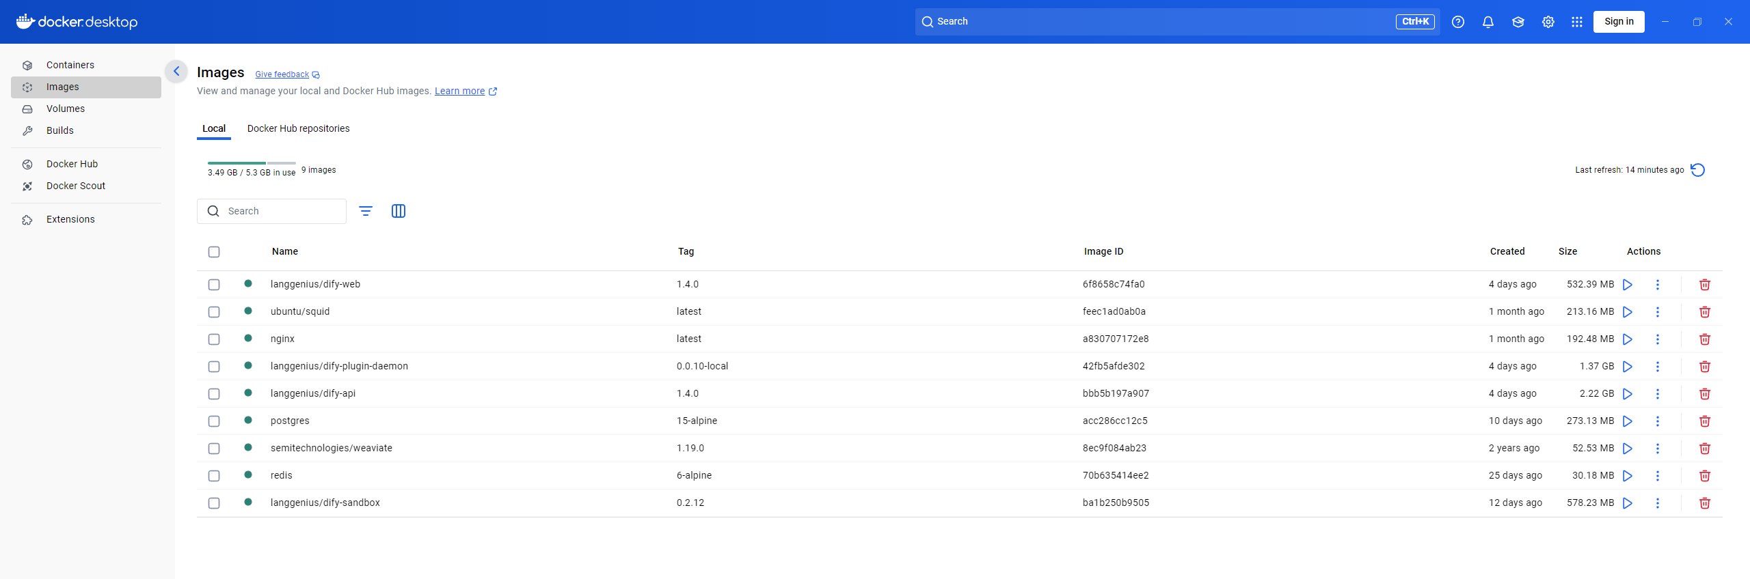Focus the global Search bar in header
The height and width of the screenshot is (579, 1750).
point(1177,22)
